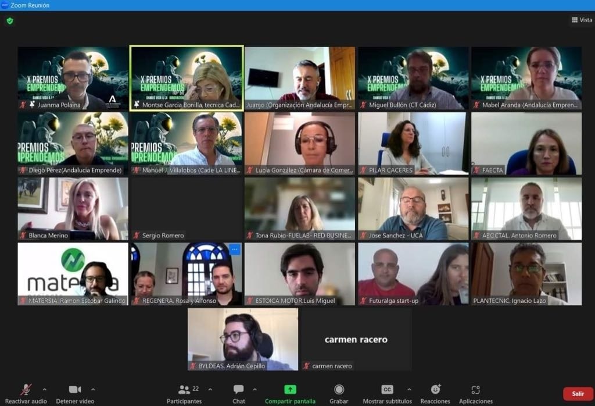Open the Chat bubble icon
Viewport: 595px width, 406px height.
239,390
